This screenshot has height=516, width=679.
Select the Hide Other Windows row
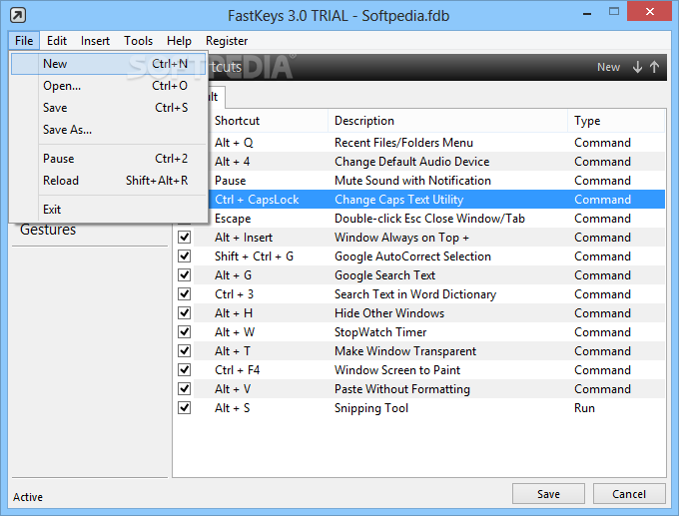click(419, 313)
